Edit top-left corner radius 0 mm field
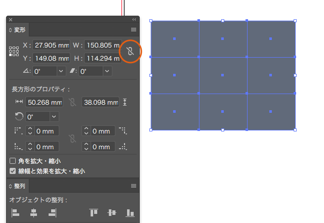 pyautogui.click(x=47, y=131)
